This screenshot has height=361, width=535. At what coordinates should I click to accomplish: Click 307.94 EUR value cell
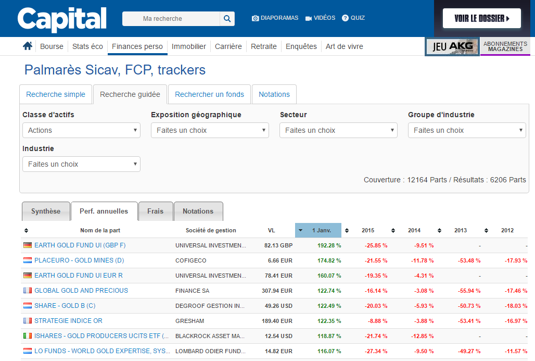[x=277, y=291]
